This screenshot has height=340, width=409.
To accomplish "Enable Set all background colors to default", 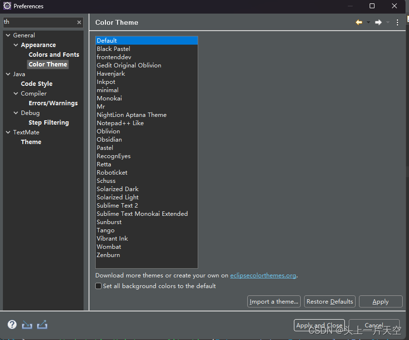I will pos(98,286).
